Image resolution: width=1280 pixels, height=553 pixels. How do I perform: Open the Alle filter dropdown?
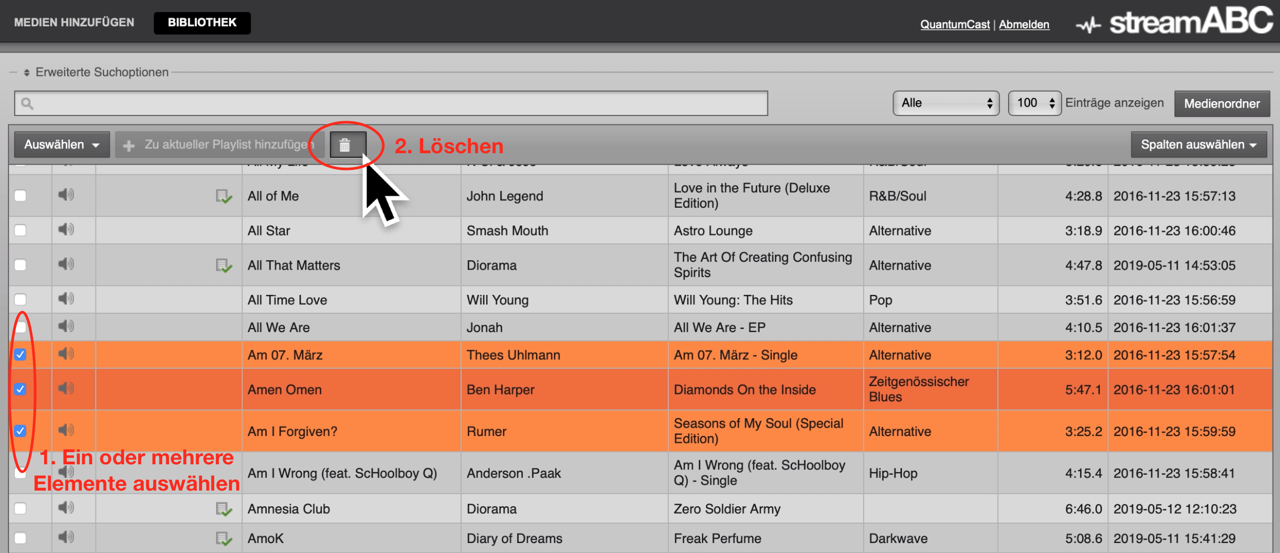(x=946, y=103)
